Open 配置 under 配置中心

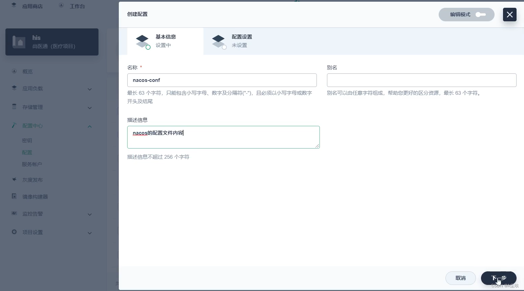(27, 153)
